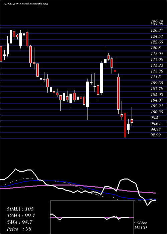Select the 109.65 price axis label
Screen dimensions: 167x234
(x=157, y=83)
